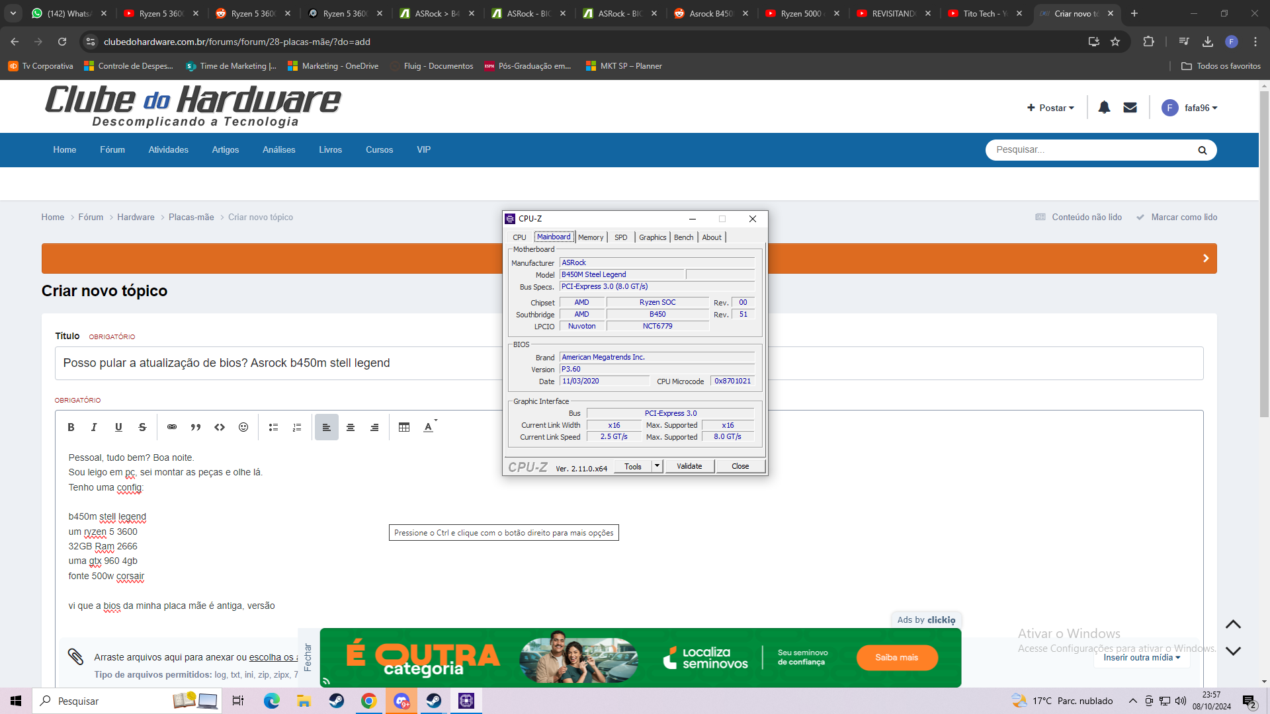Viewport: 1270px width, 714px height.
Task: Open the VIP navigation item
Action: [424, 149]
